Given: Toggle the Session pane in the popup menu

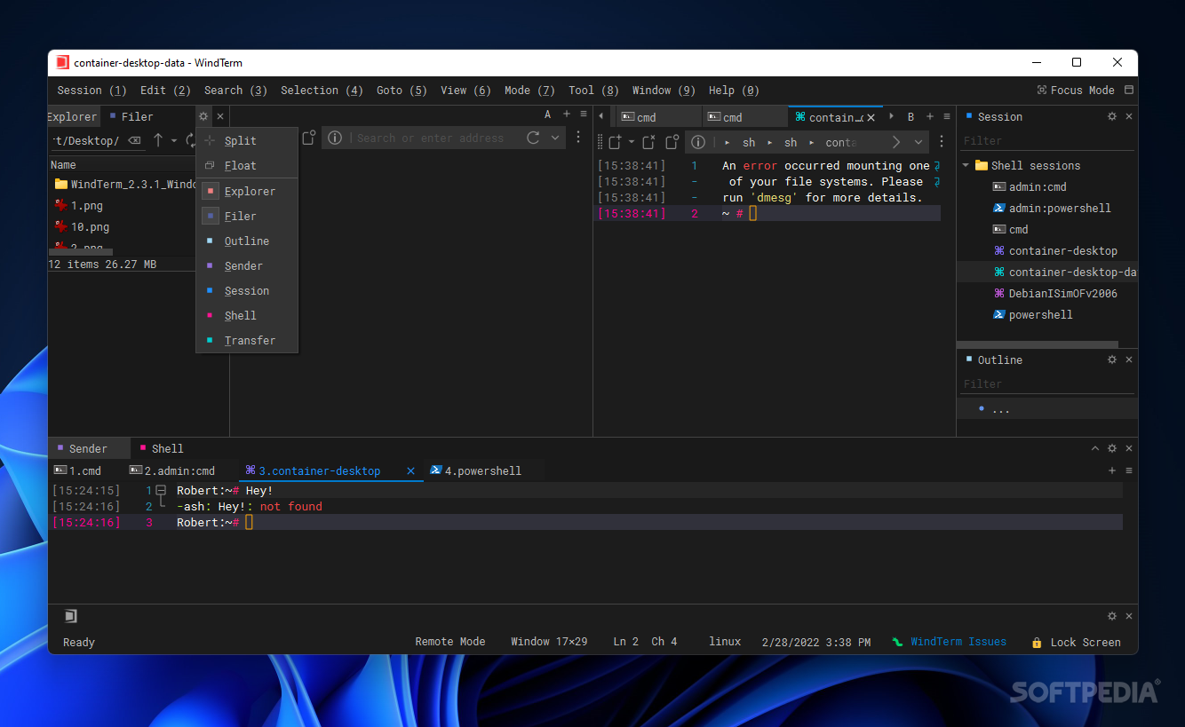Looking at the screenshot, I should [247, 290].
